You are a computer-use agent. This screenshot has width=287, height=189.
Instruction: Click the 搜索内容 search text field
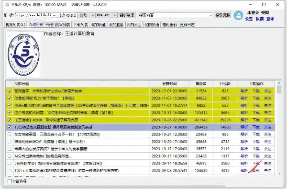click(x=155, y=15)
